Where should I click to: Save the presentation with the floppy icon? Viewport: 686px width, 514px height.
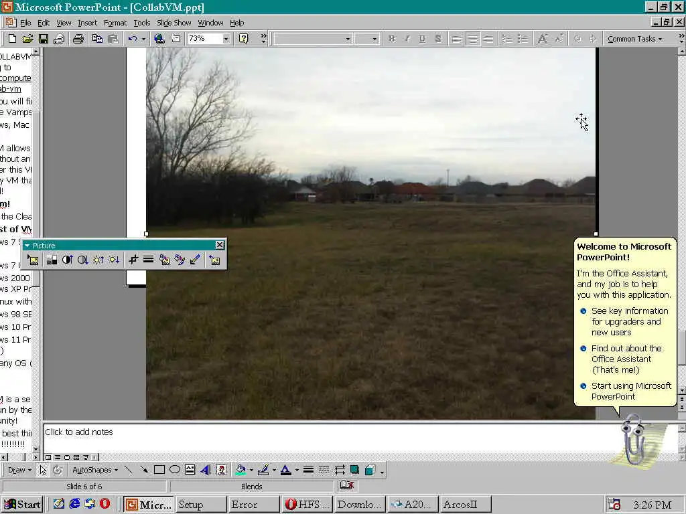pyautogui.click(x=44, y=39)
